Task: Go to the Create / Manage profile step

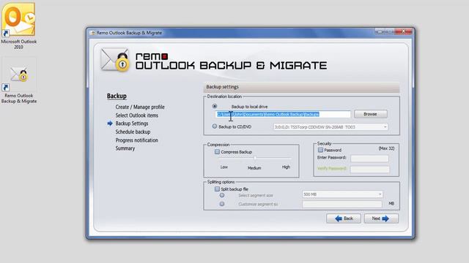Action: pyautogui.click(x=140, y=107)
